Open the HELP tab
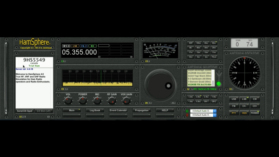The image size is (279, 157). [x=165, y=110]
